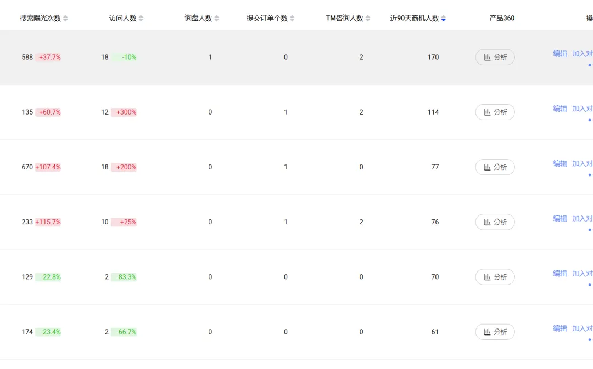Click the 产品360 column header
This screenshot has width=593, height=369.
click(502, 18)
